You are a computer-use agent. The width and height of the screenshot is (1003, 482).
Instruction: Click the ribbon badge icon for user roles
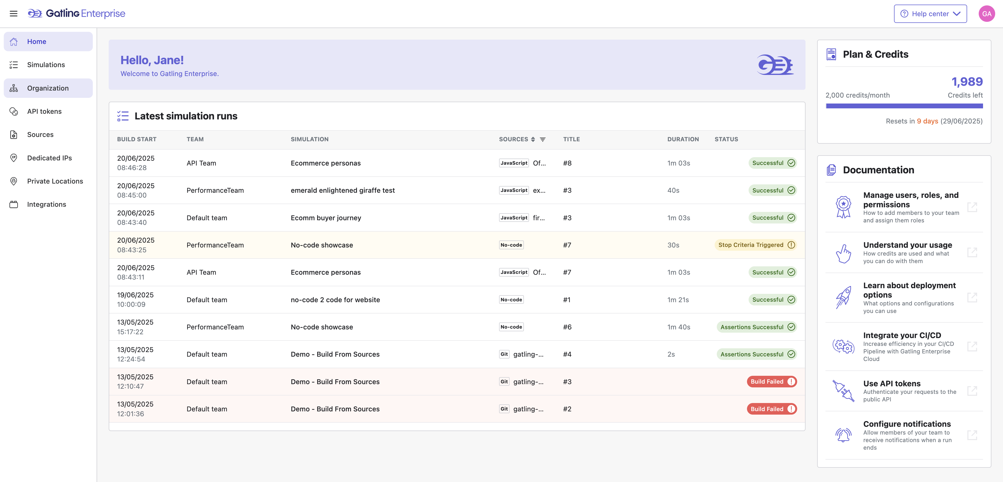click(843, 207)
